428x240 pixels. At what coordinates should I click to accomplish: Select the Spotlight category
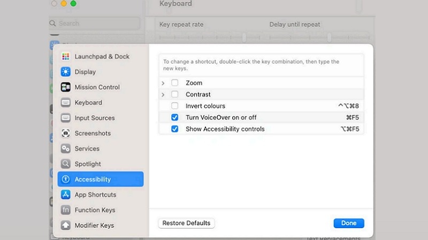tap(101, 164)
